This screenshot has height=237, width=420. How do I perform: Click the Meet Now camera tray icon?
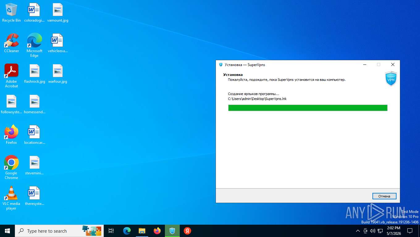tap(365, 231)
